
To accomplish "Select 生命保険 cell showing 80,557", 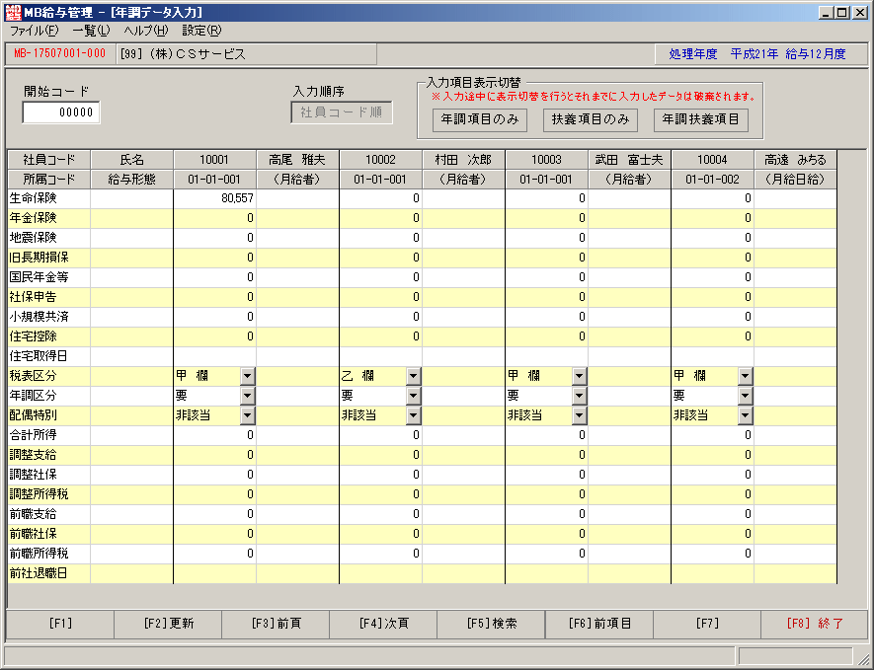I will pyautogui.click(x=215, y=198).
